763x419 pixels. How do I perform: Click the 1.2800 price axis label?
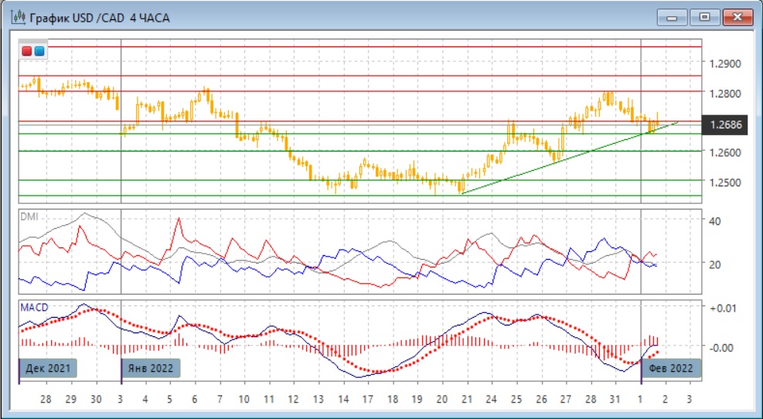(724, 94)
